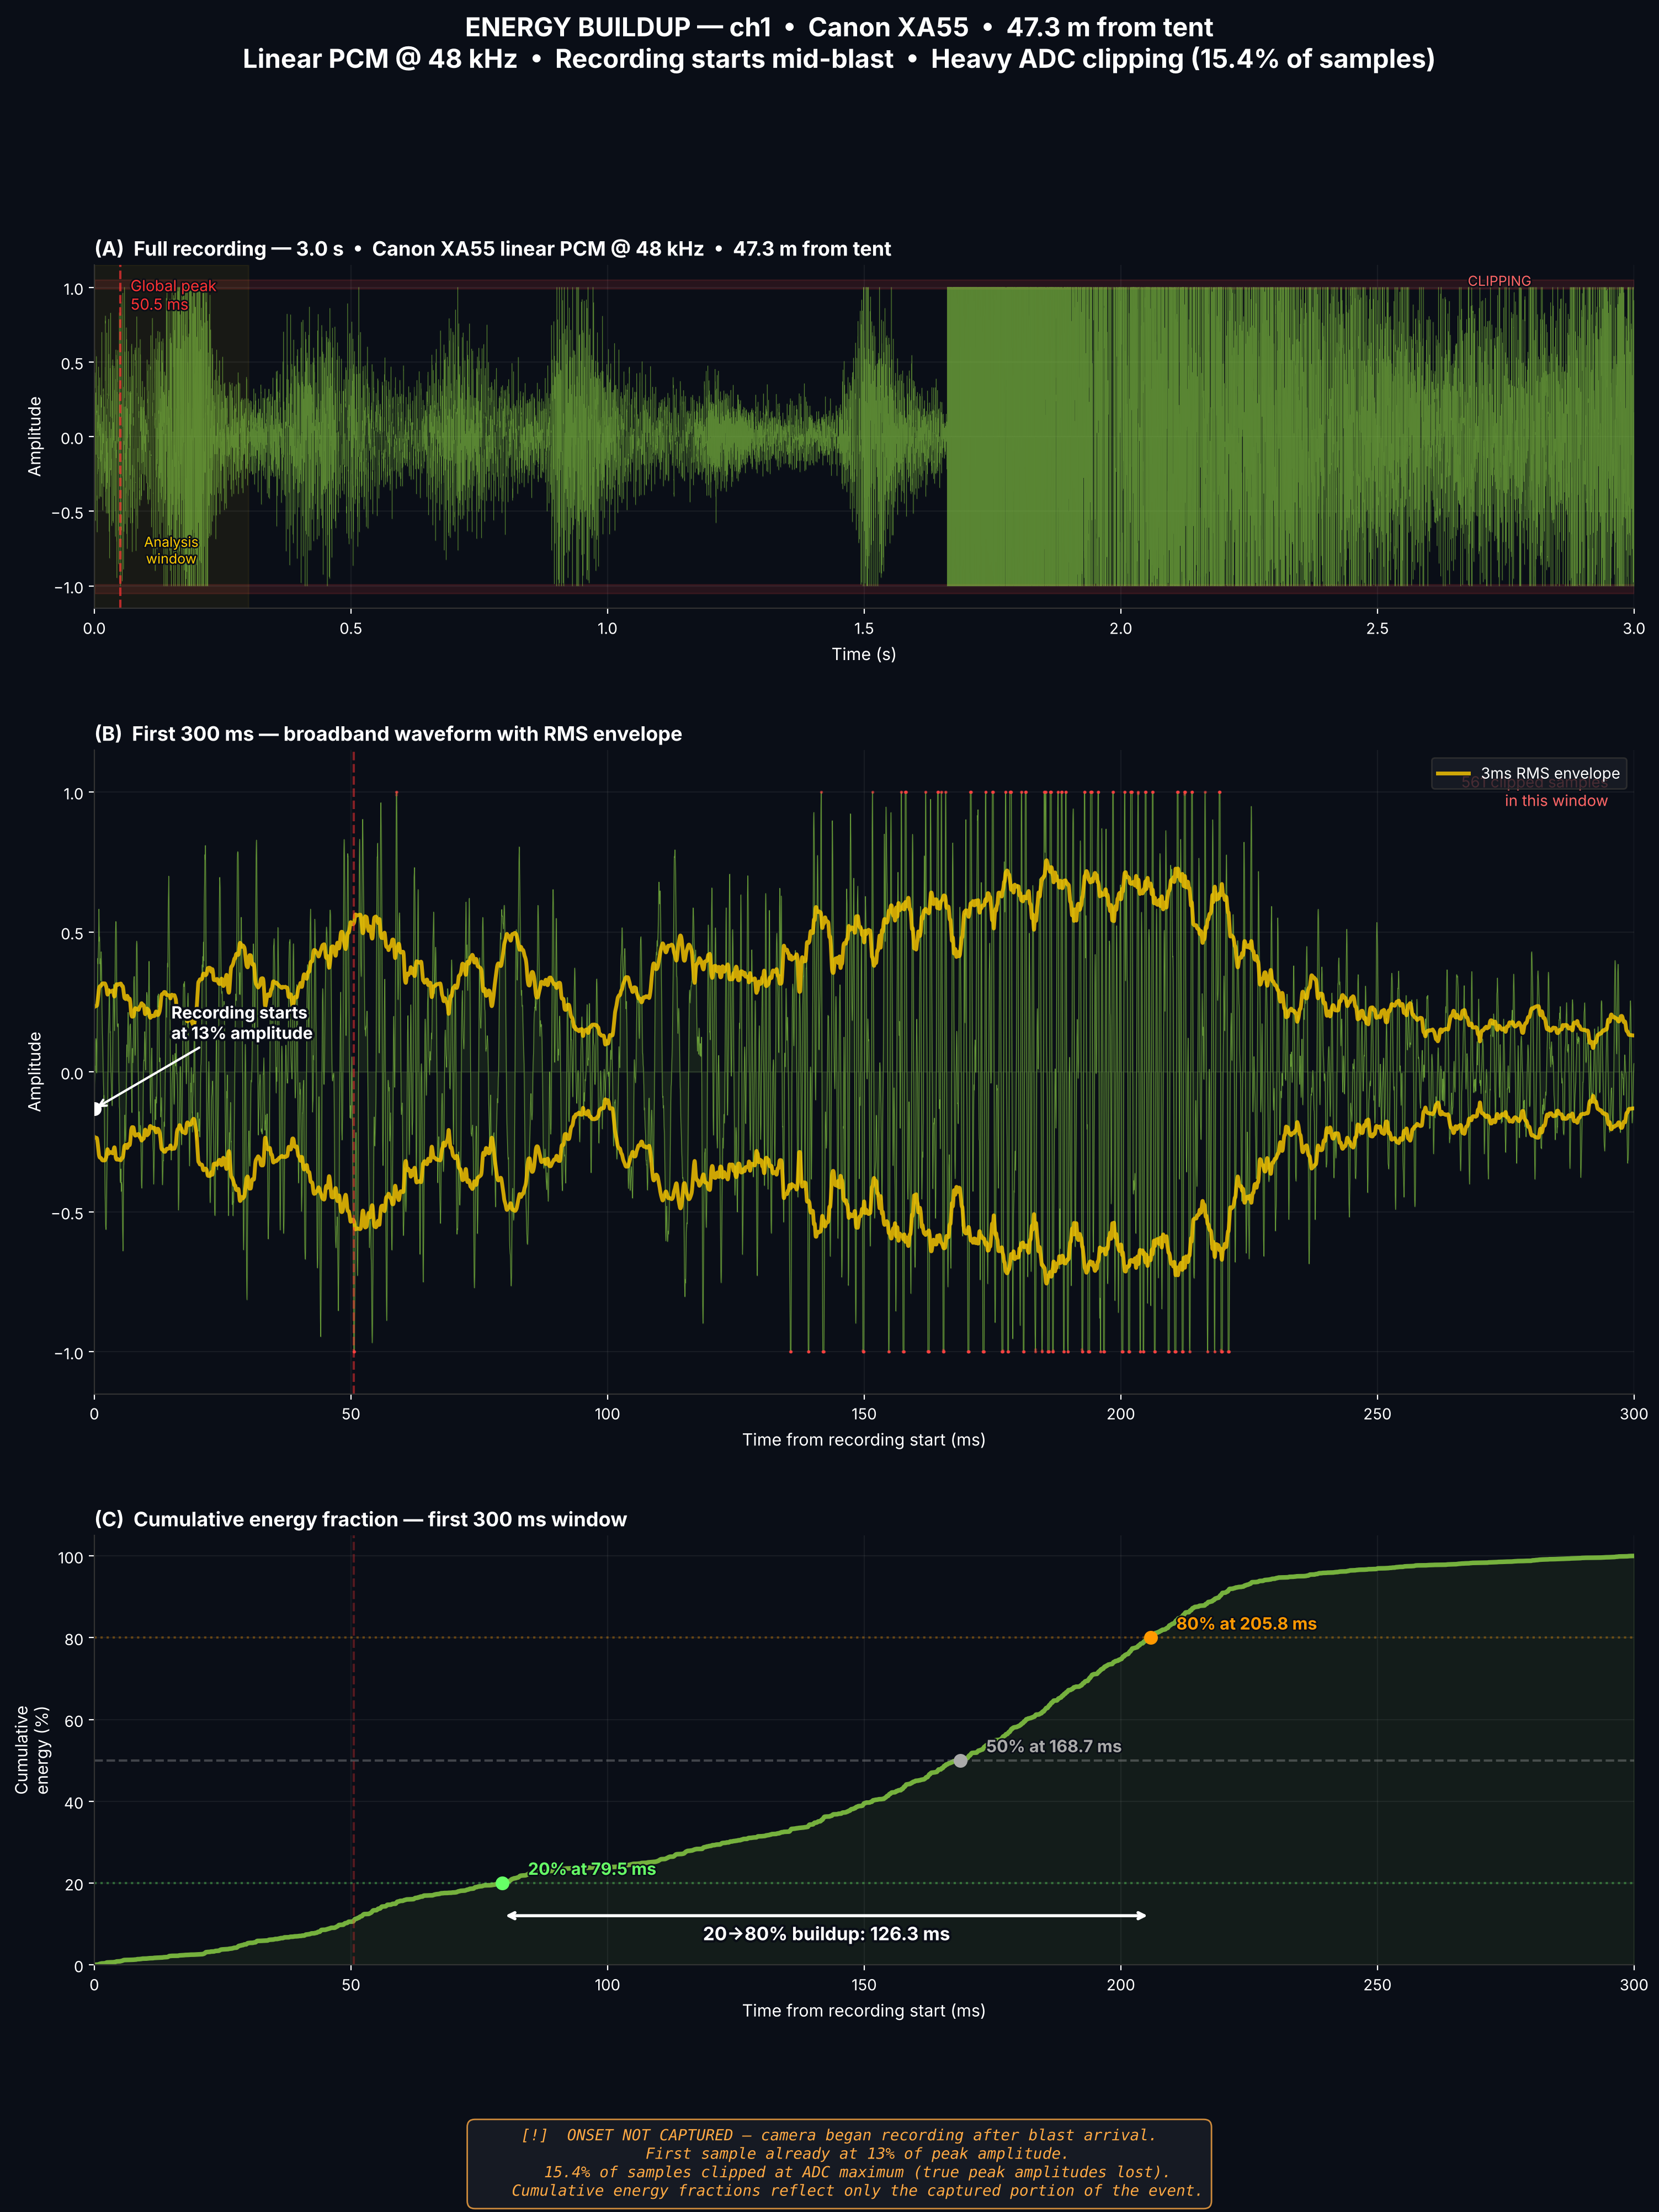Click the 'in this window' red text

click(x=1556, y=800)
